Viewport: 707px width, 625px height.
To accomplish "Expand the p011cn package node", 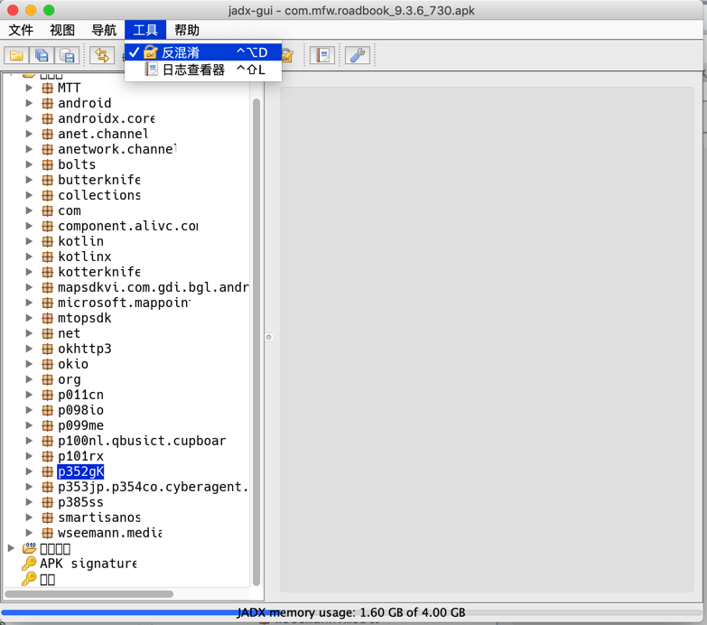I will 29,395.
